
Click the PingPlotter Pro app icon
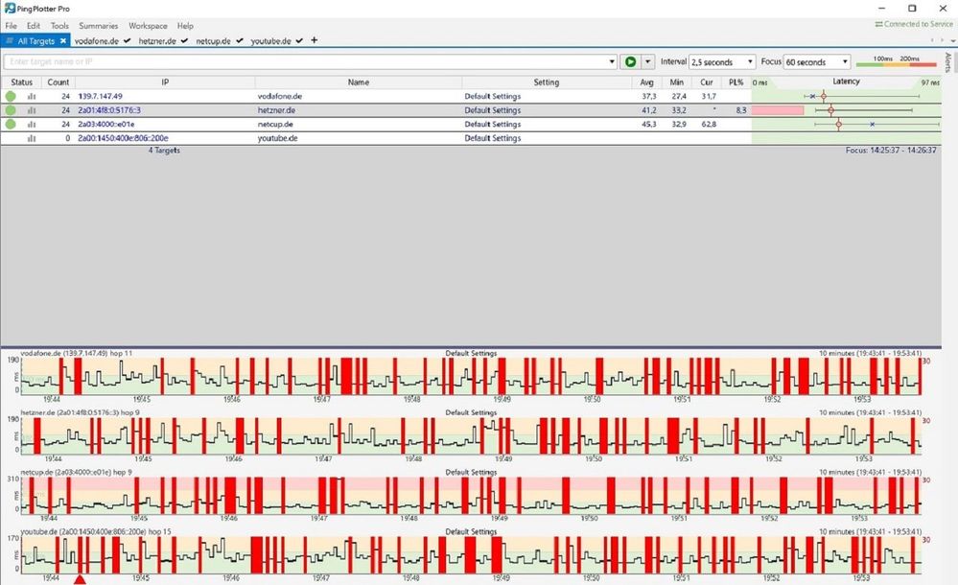click(x=10, y=8)
